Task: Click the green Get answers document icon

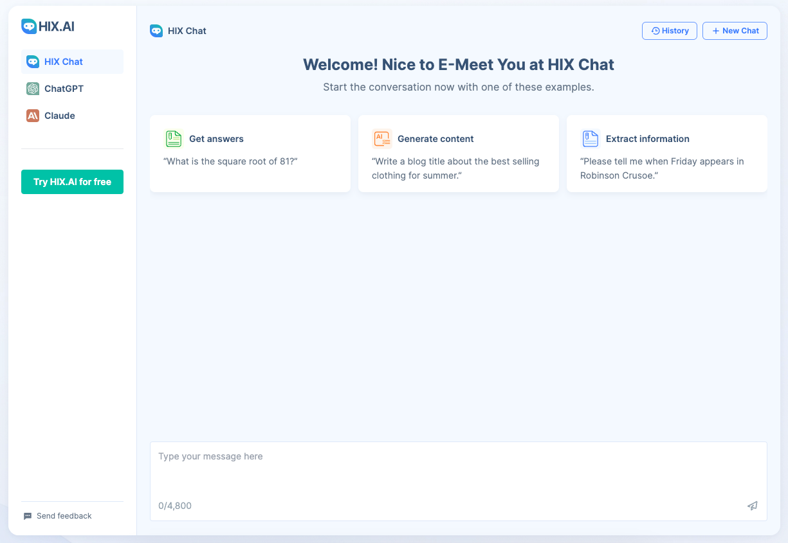Action: (173, 139)
